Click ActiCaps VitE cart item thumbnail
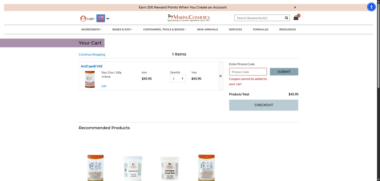The image size is (380, 181). [90, 79]
